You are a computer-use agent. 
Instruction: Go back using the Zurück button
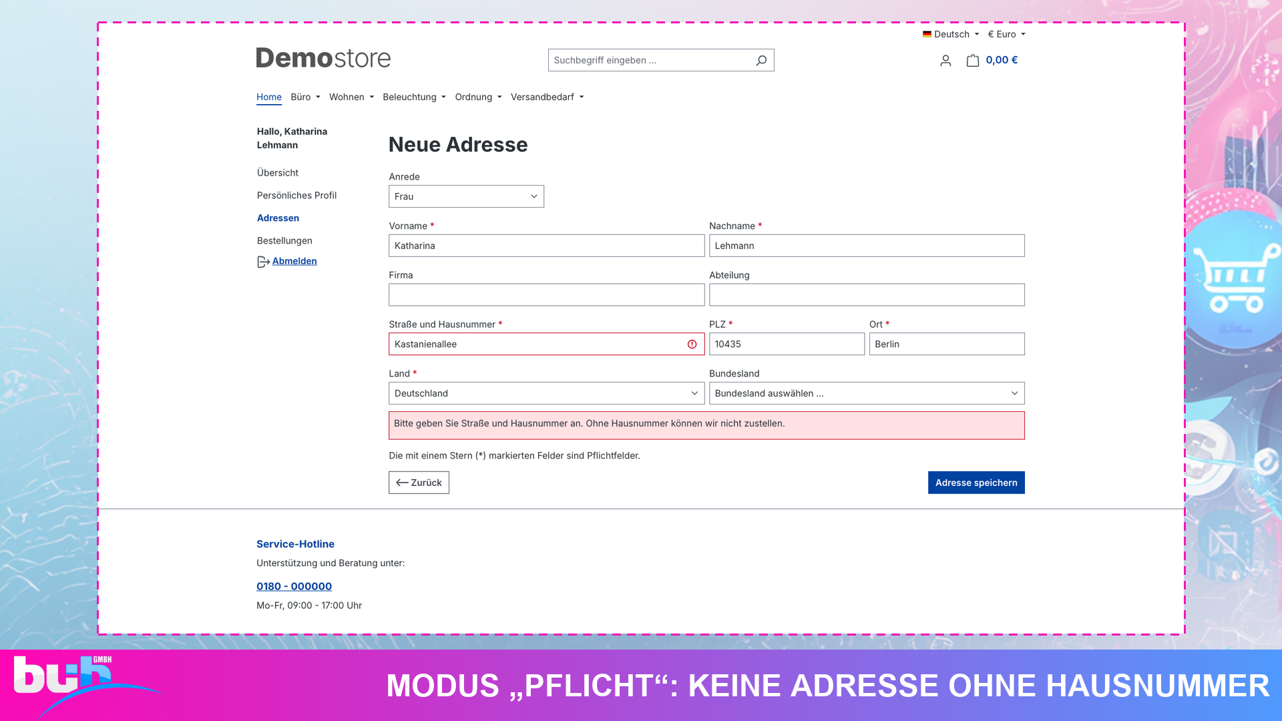click(x=419, y=483)
